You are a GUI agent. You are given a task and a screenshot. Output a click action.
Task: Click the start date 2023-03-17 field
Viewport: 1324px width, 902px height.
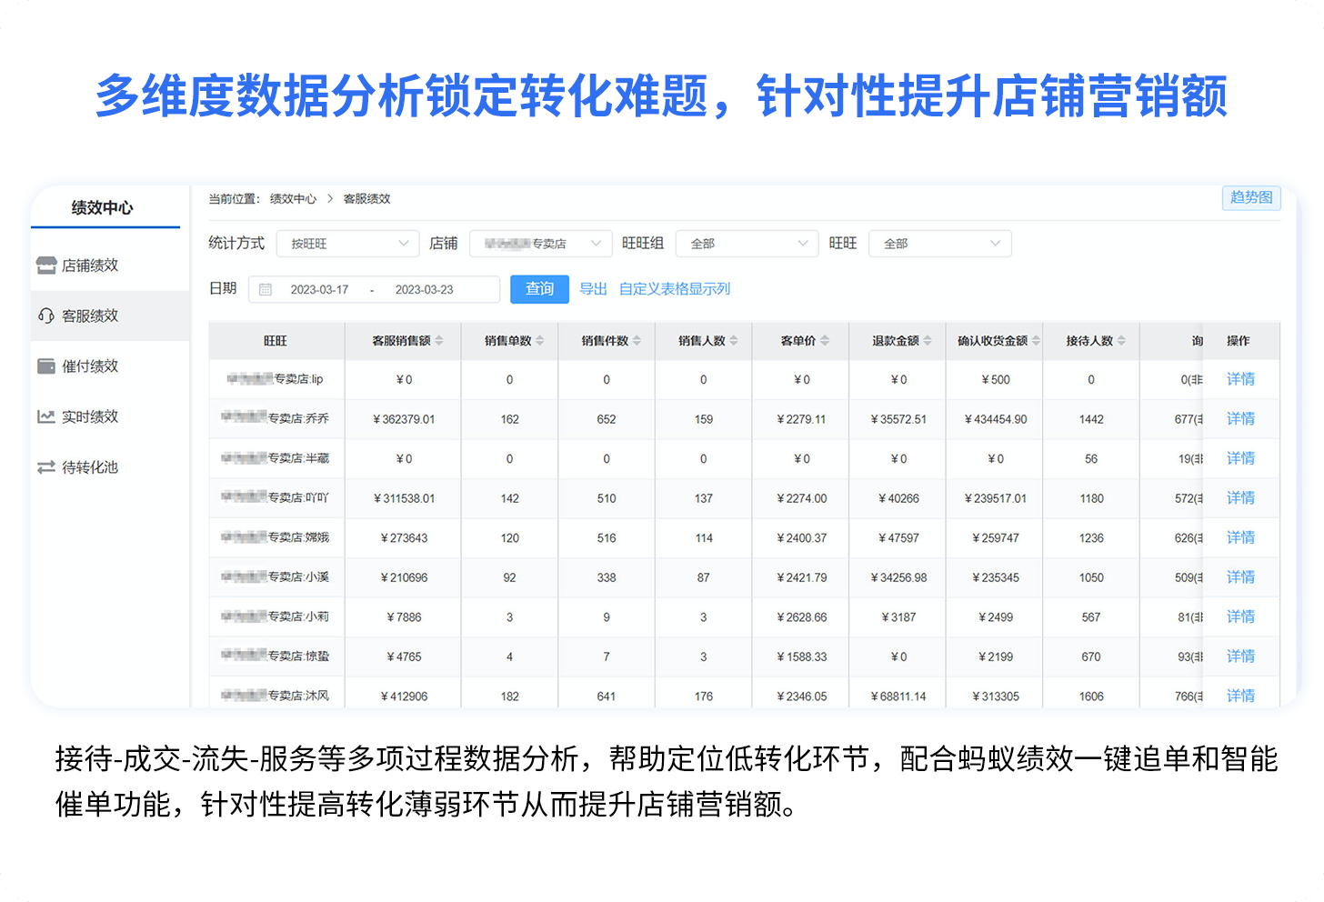(x=319, y=290)
